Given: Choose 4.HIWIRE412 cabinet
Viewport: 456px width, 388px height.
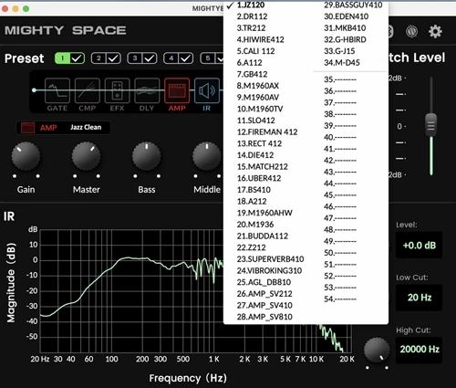Looking at the screenshot, I should [x=261, y=39].
